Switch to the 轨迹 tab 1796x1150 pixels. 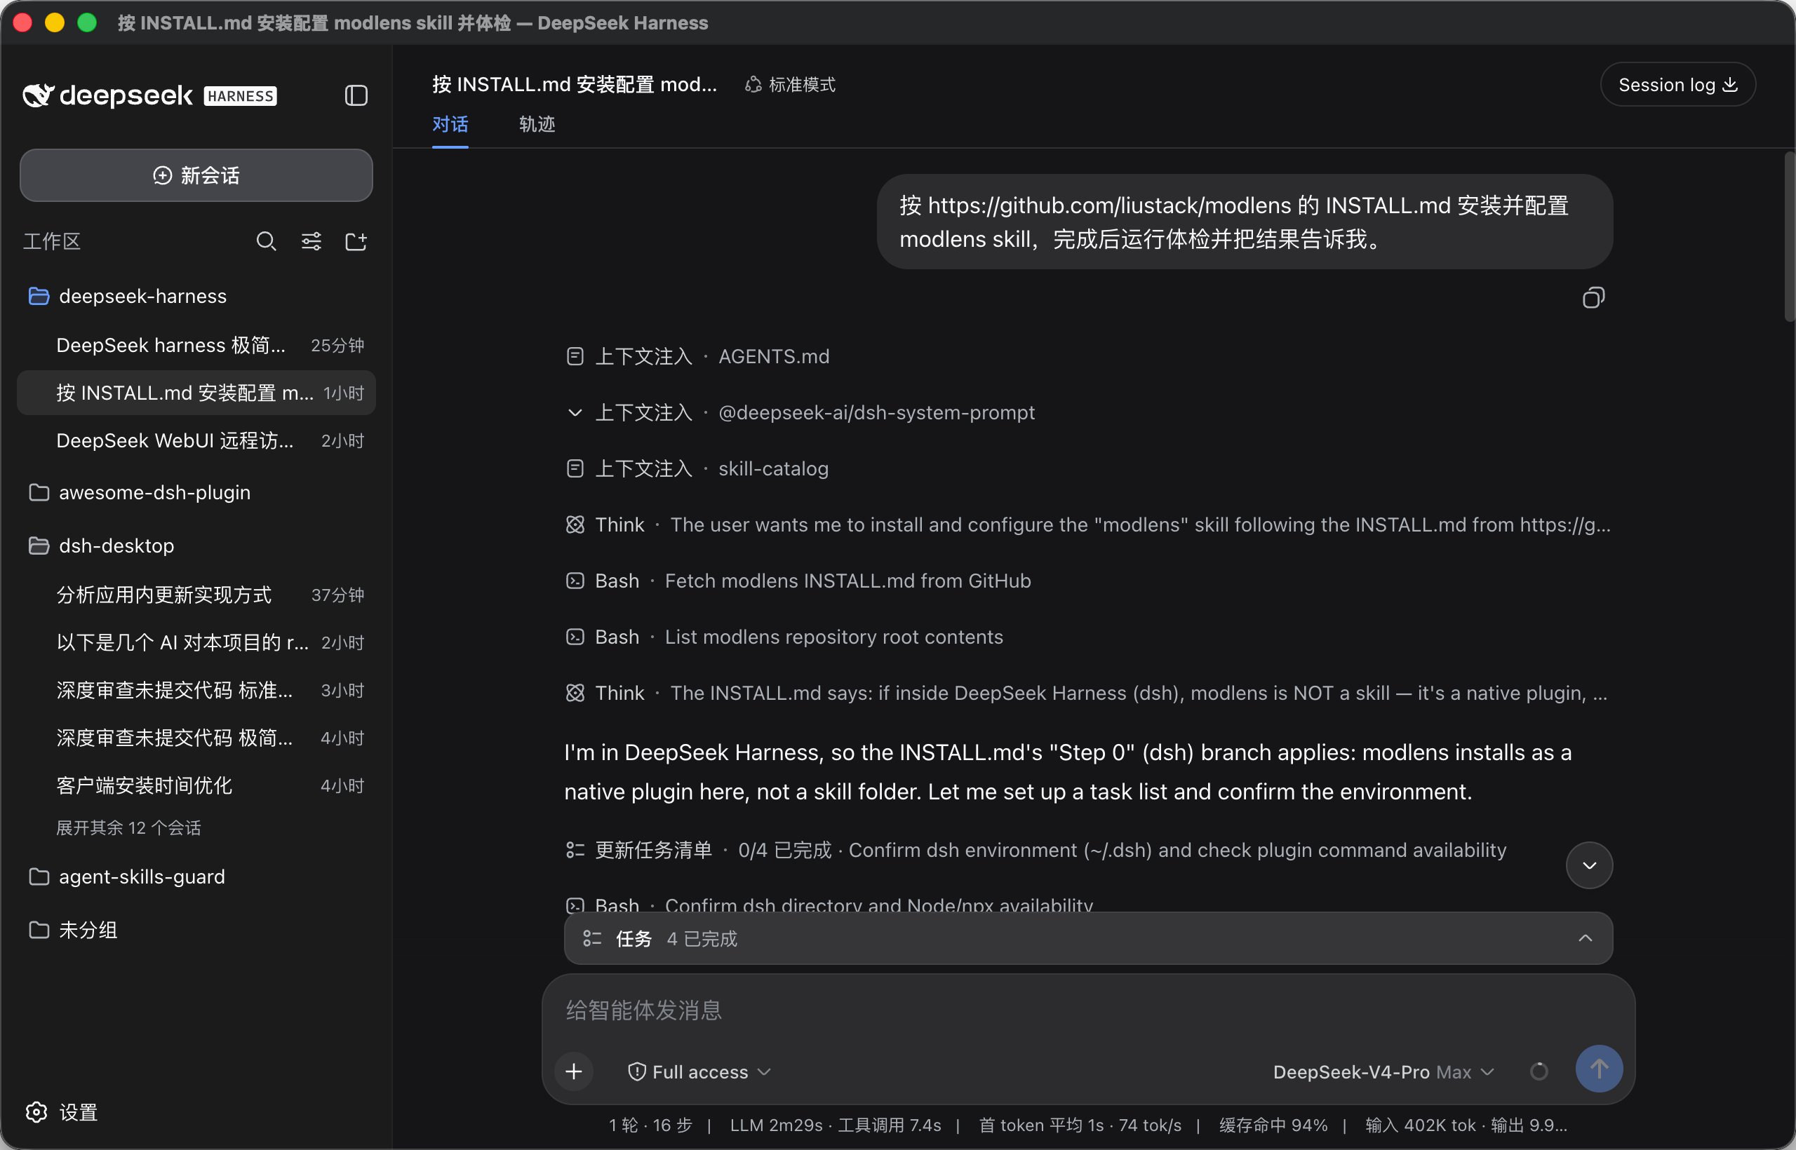tap(537, 124)
